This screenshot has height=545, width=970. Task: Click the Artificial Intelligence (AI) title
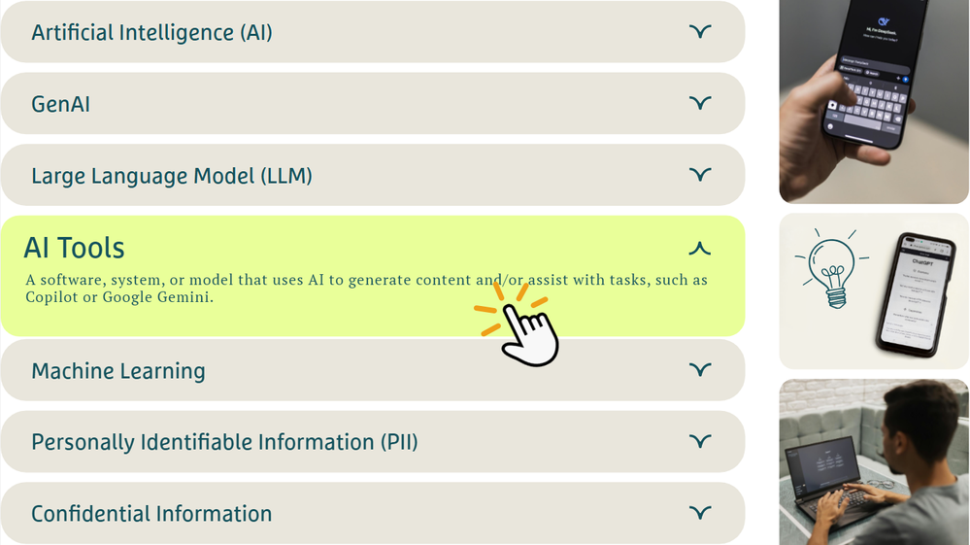(x=151, y=32)
